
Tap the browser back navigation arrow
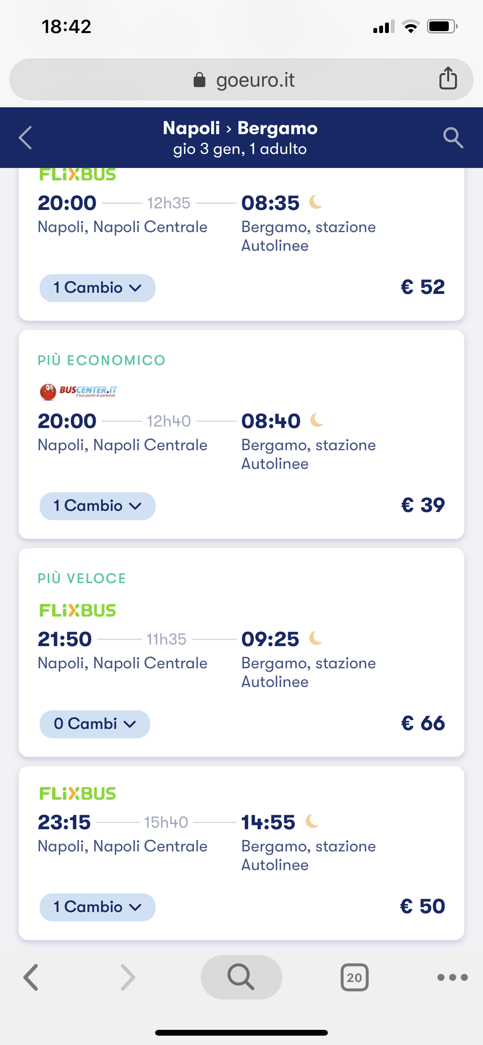31,977
